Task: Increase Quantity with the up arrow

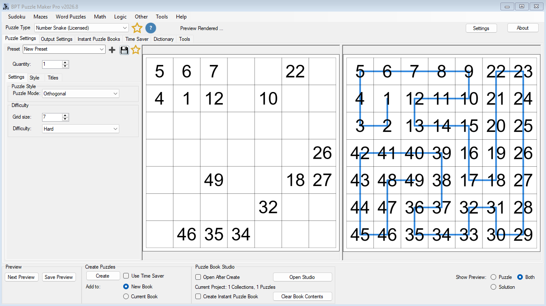Action: [x=65, y=62]
